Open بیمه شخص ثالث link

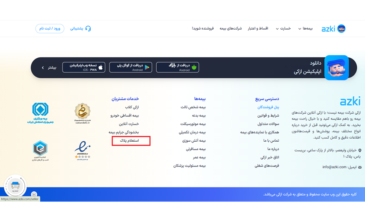click(193, 107)
